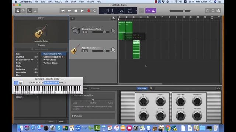Viewport: 236px width, 132px height.
Task: Toggle the Metronome button
Action: click(x=153, y=11)
